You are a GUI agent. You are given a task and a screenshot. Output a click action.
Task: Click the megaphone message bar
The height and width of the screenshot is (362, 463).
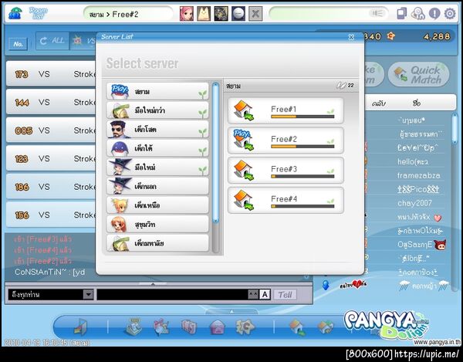click(x=328, y=14)
